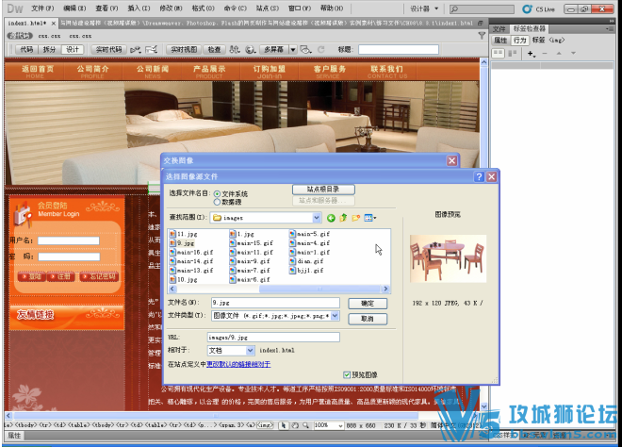The image size is (622, 447).
Task: Toggle the 实时视图 button
Action: coord(184,50)
